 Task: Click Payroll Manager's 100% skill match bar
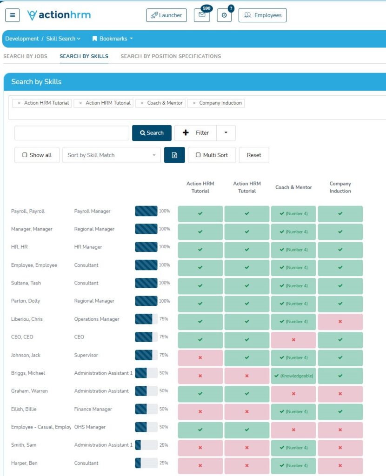point(146,211)
